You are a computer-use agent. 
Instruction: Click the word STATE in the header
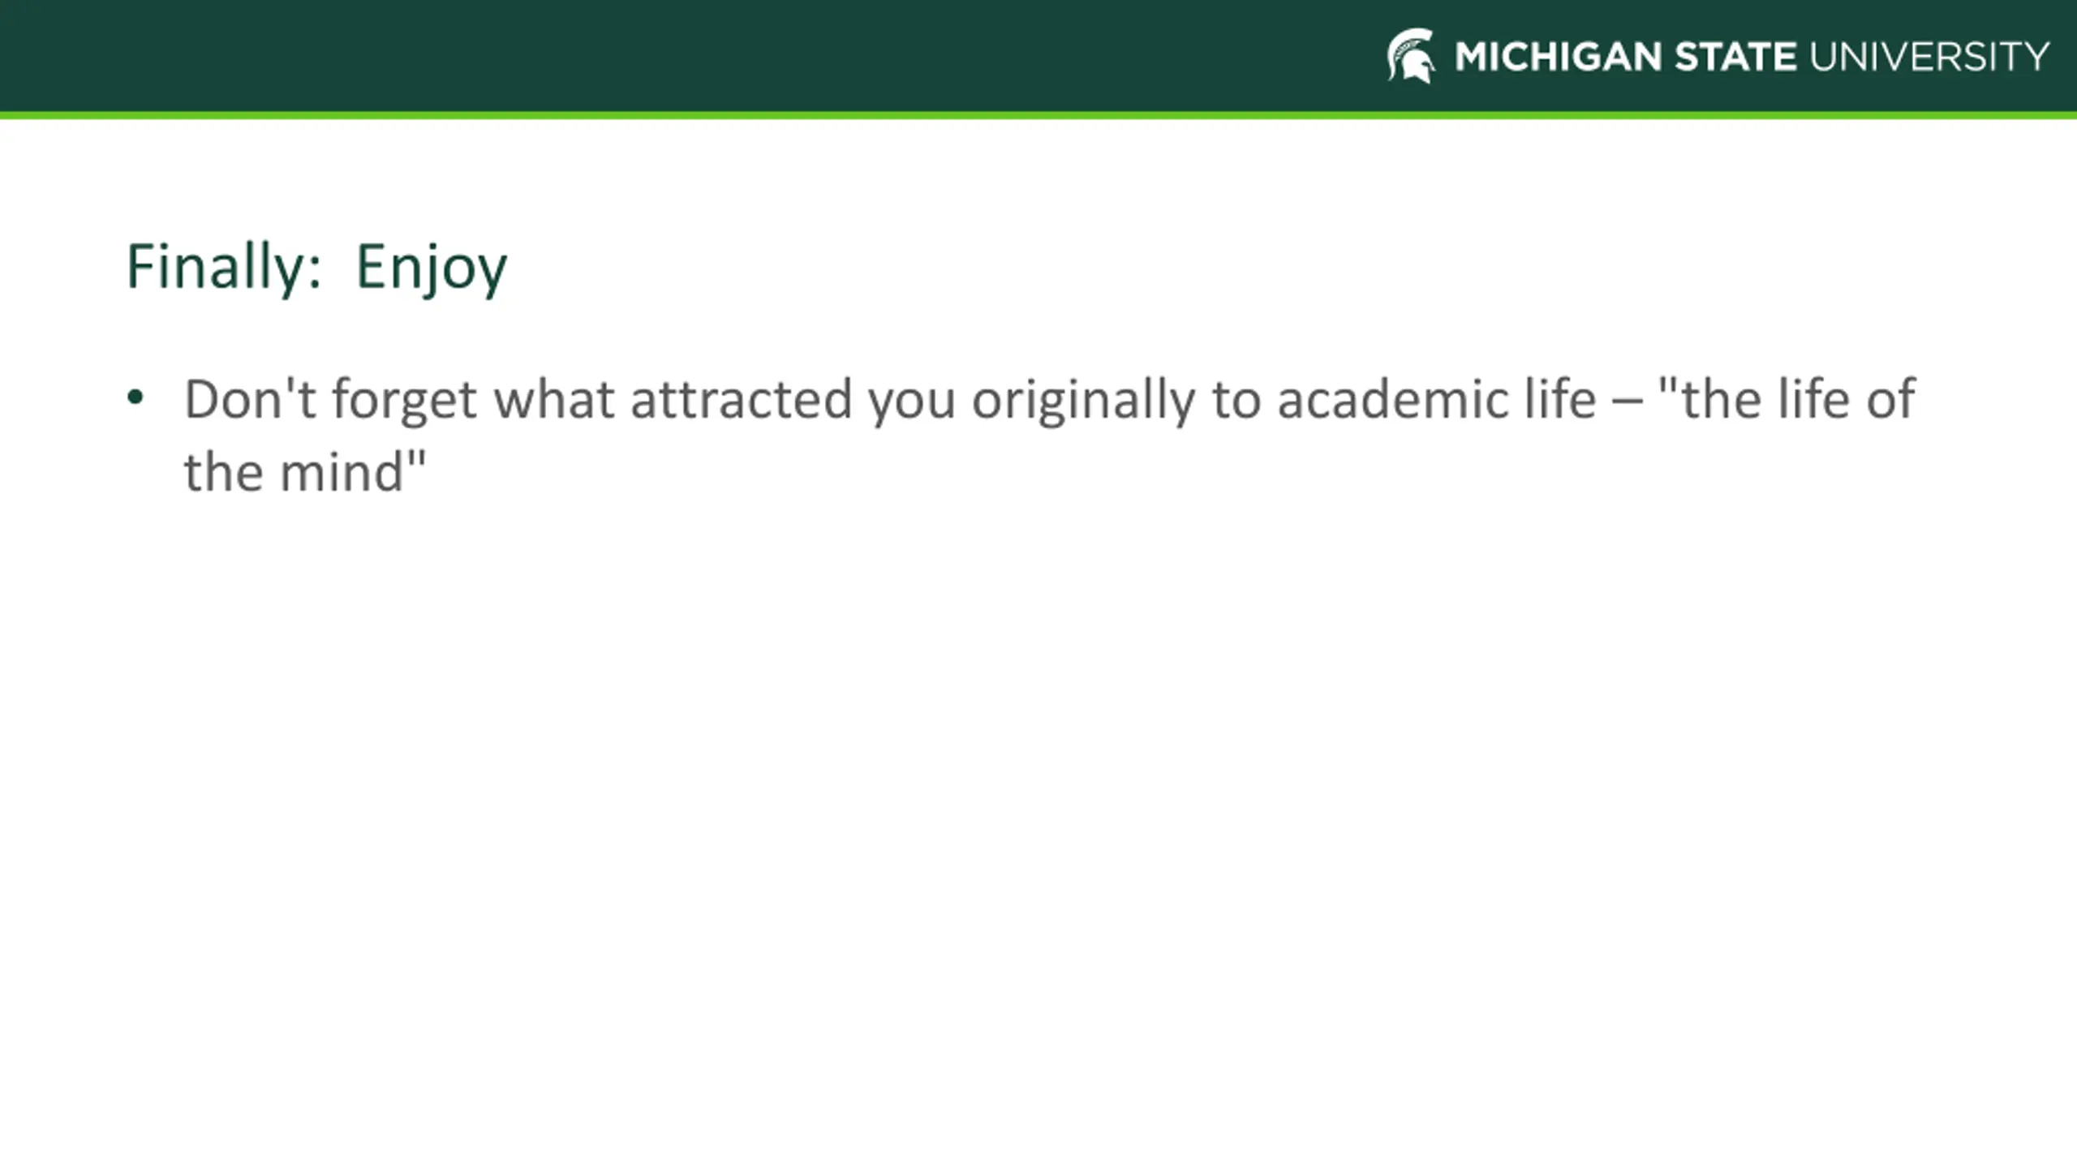click(x=1735, y=57)
